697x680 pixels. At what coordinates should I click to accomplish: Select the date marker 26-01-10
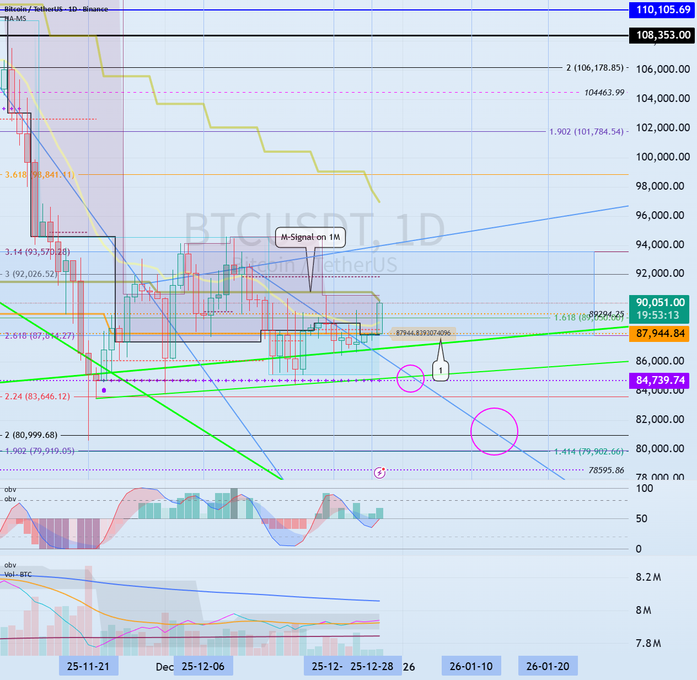click(471, 666)
